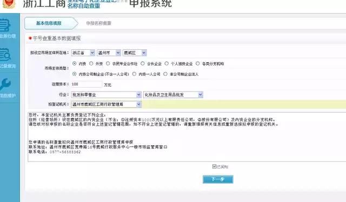
Task: Select the 内资一人公司 radio button
Action: coord(134,74)
